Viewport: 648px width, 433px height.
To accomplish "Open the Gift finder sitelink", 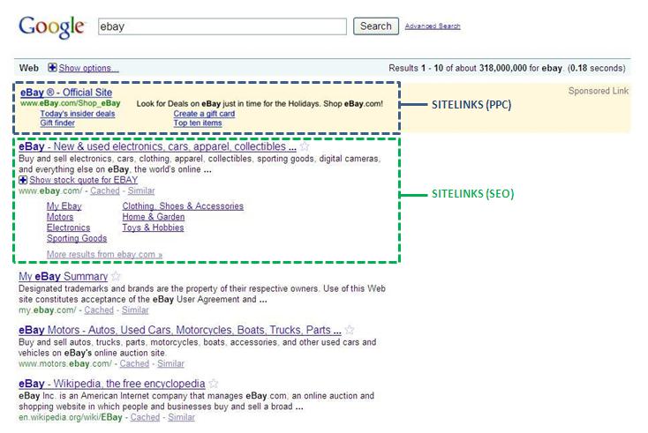I will pos(57,123).
